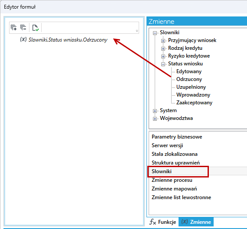Collapse the Slowniki root tree node

click(155, 33)
